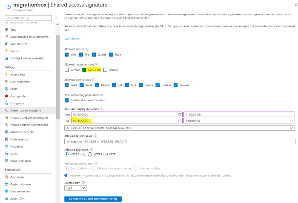
Task: Close the Shared access signature blade
Action: tap(296, 5)
